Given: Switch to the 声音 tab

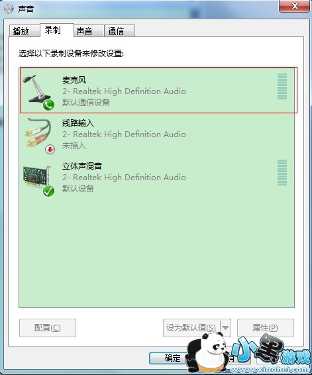Looking at the screenshot, I should (89, 31).
